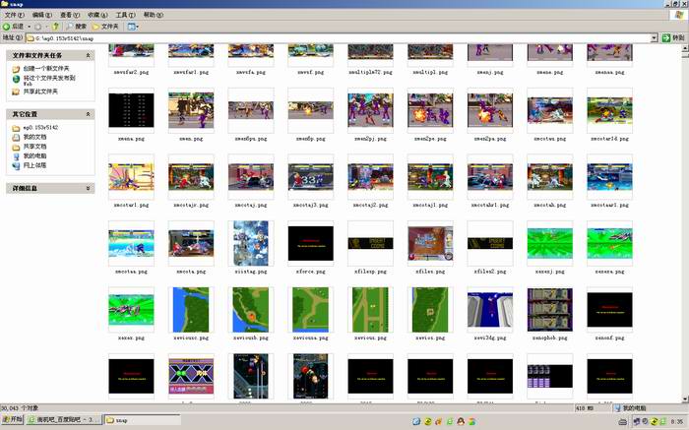Go back with the 后退 toolbar button
689x430 pixels.
click(x=13, y=27)
